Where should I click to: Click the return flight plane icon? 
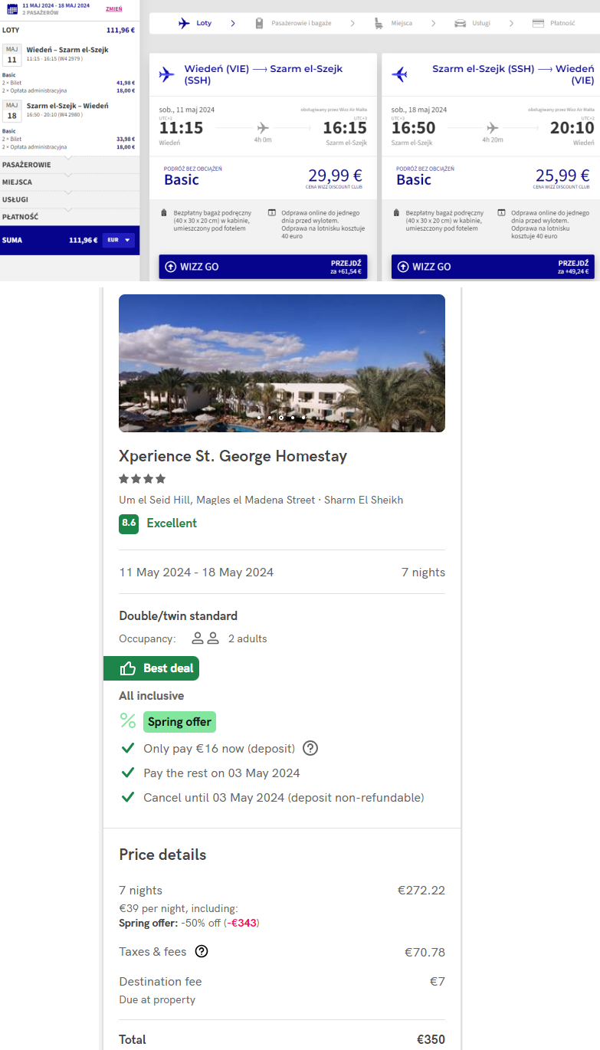[x=399, y=74]
